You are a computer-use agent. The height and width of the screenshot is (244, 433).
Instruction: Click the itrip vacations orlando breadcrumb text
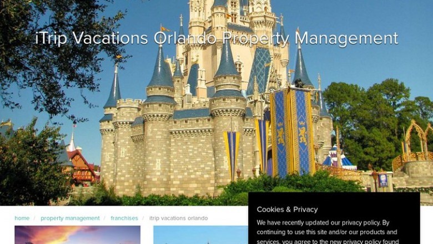pos(178,218)
